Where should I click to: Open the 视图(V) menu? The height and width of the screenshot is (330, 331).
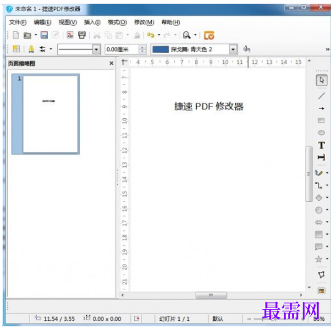pos(68,22)
